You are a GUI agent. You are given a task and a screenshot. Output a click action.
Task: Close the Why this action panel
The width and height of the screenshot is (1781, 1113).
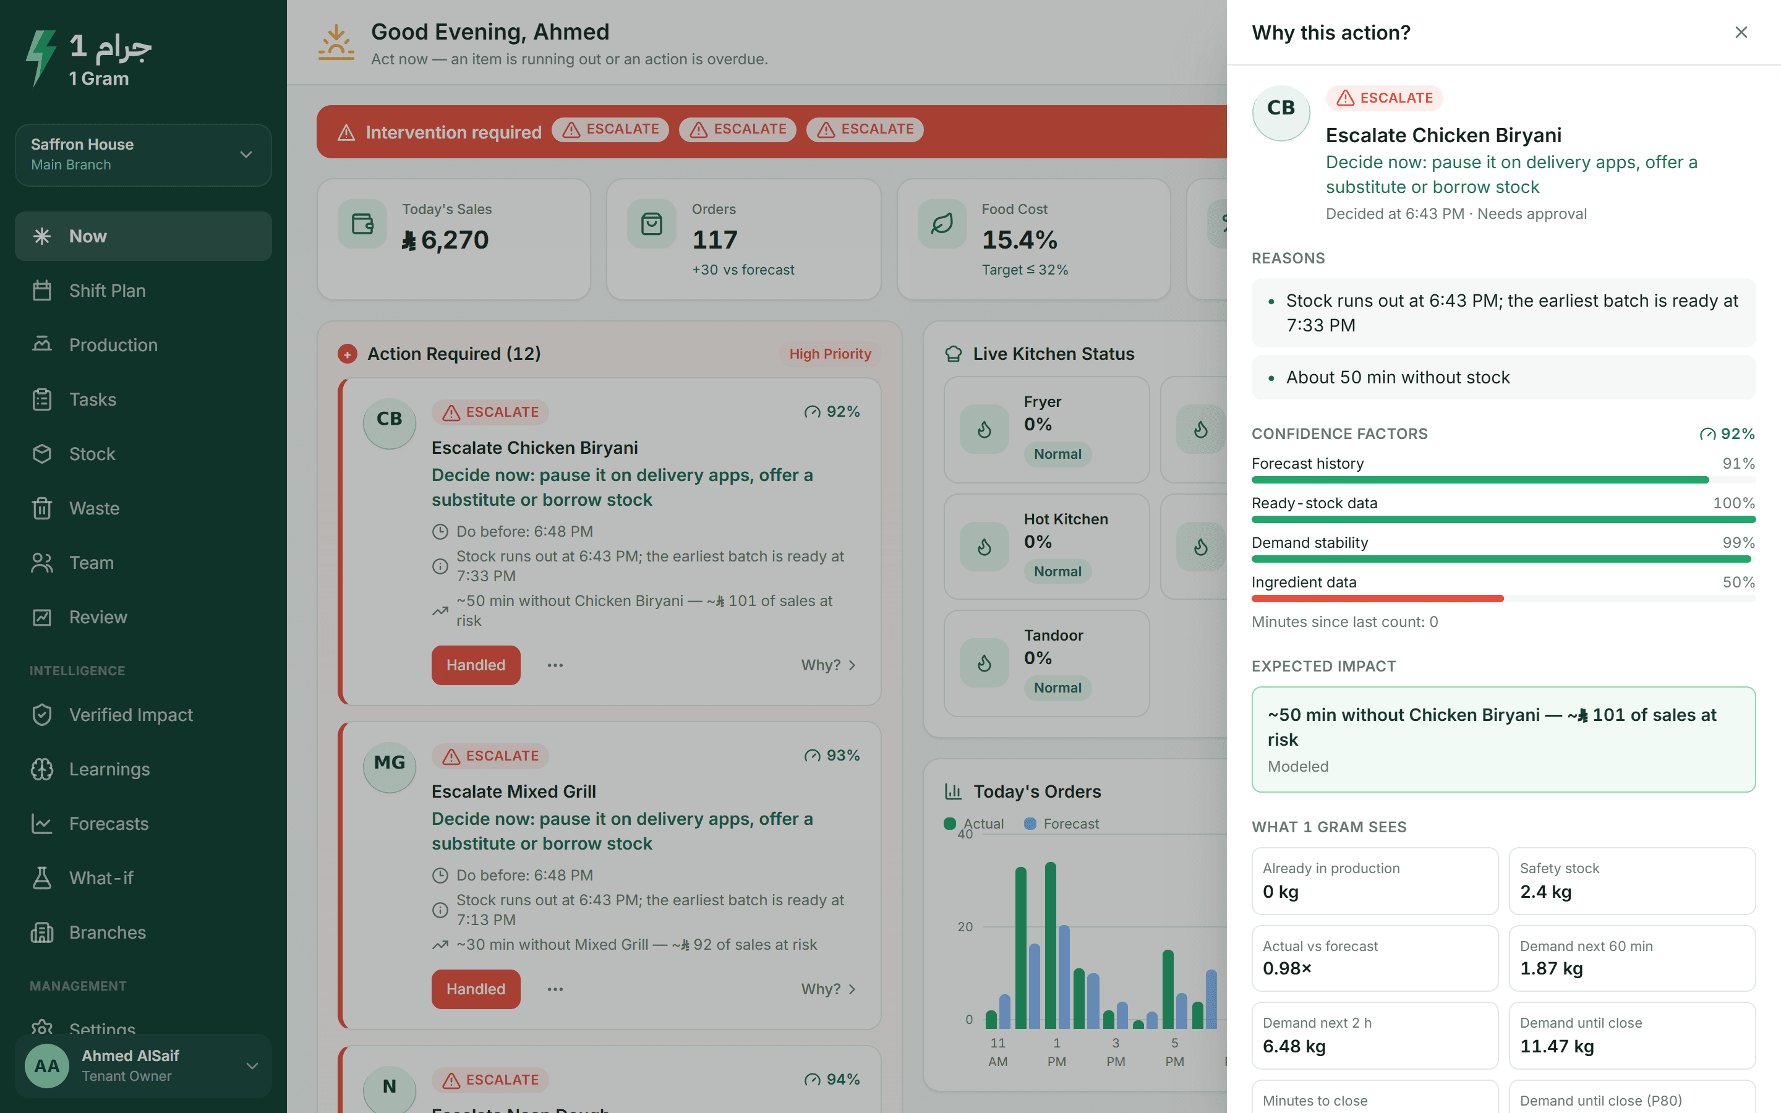[x=1741, y=32]
